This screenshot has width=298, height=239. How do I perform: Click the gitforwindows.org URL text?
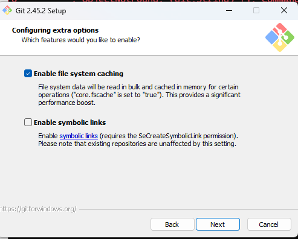coord(38,209)
